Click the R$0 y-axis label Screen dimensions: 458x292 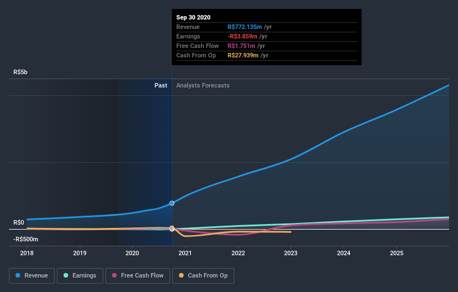(19, 222)
